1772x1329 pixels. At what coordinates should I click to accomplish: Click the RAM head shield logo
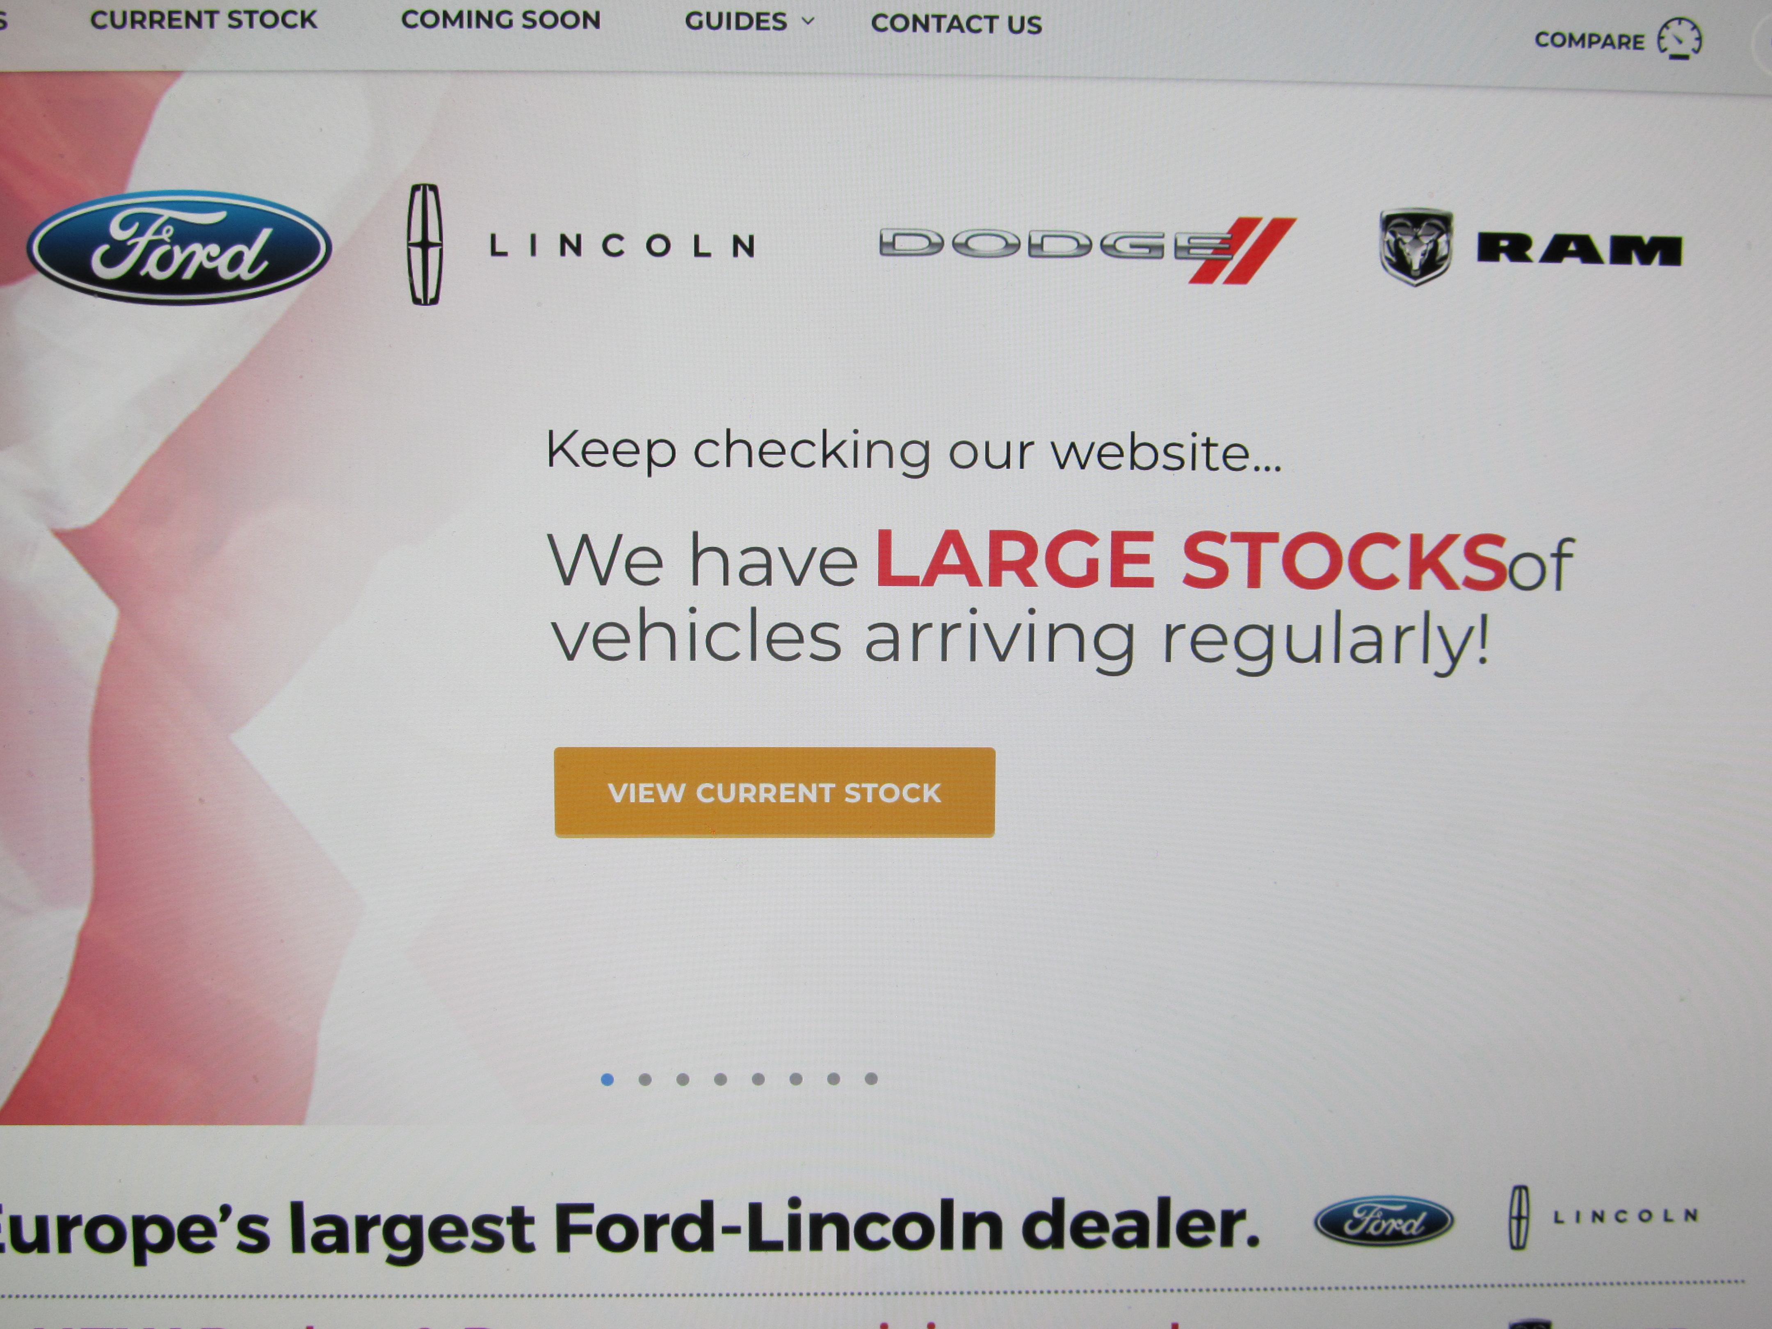(x=1416, y=247)
